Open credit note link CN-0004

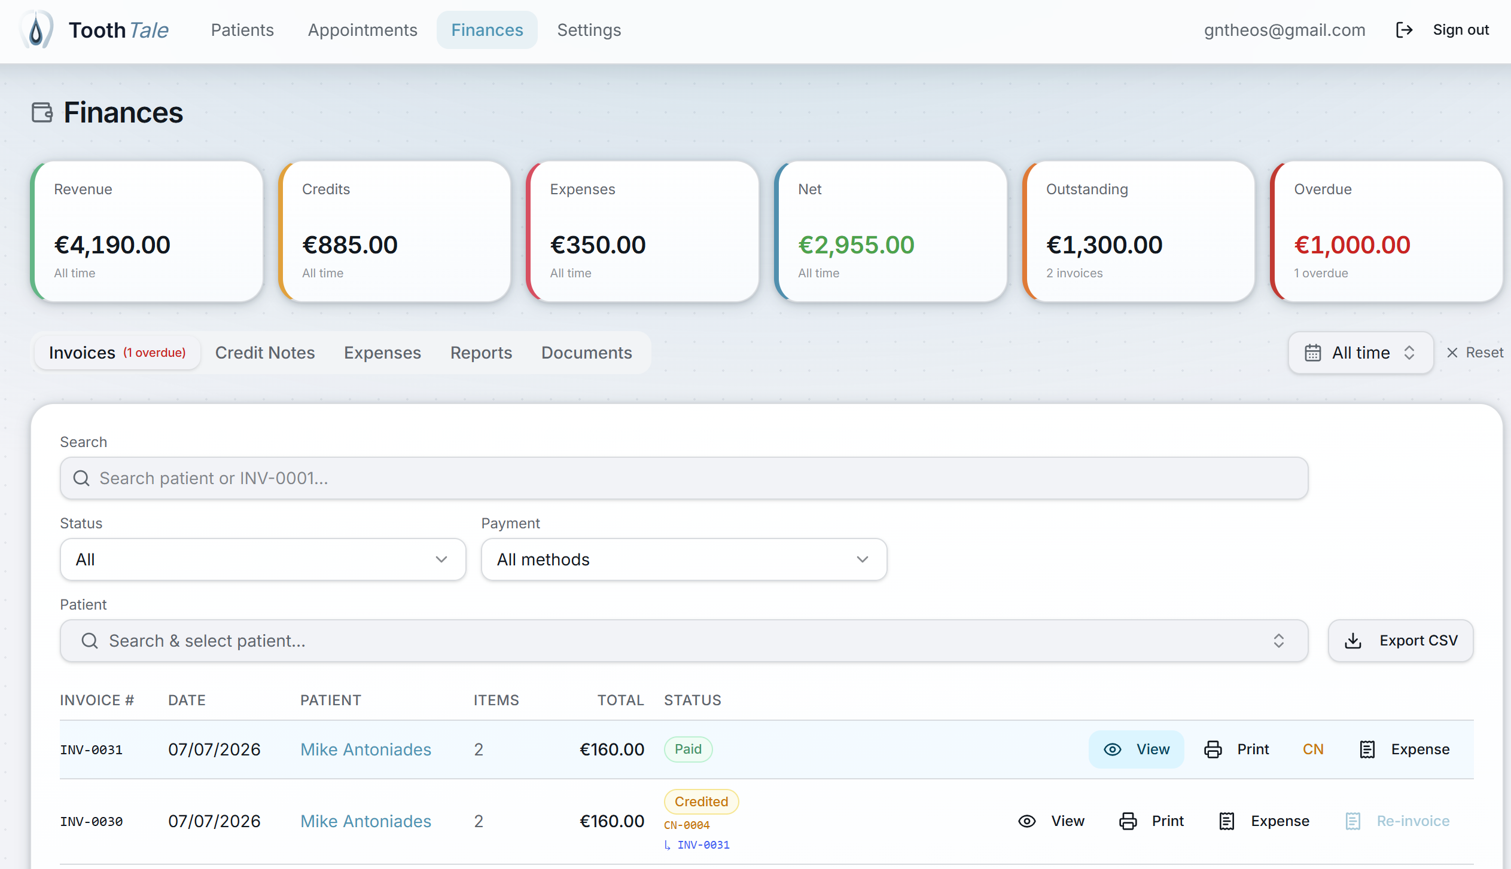pos(687,825)
